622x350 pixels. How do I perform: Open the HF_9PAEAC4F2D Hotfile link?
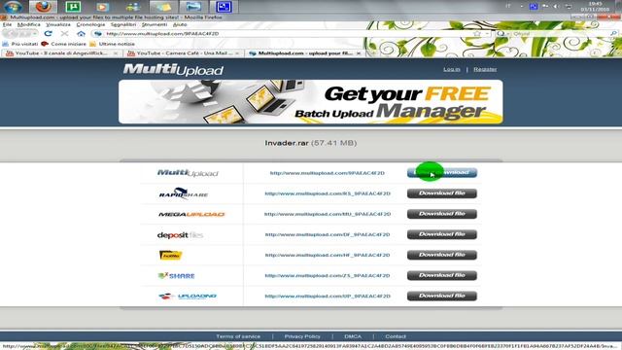[x=328, y=255]
